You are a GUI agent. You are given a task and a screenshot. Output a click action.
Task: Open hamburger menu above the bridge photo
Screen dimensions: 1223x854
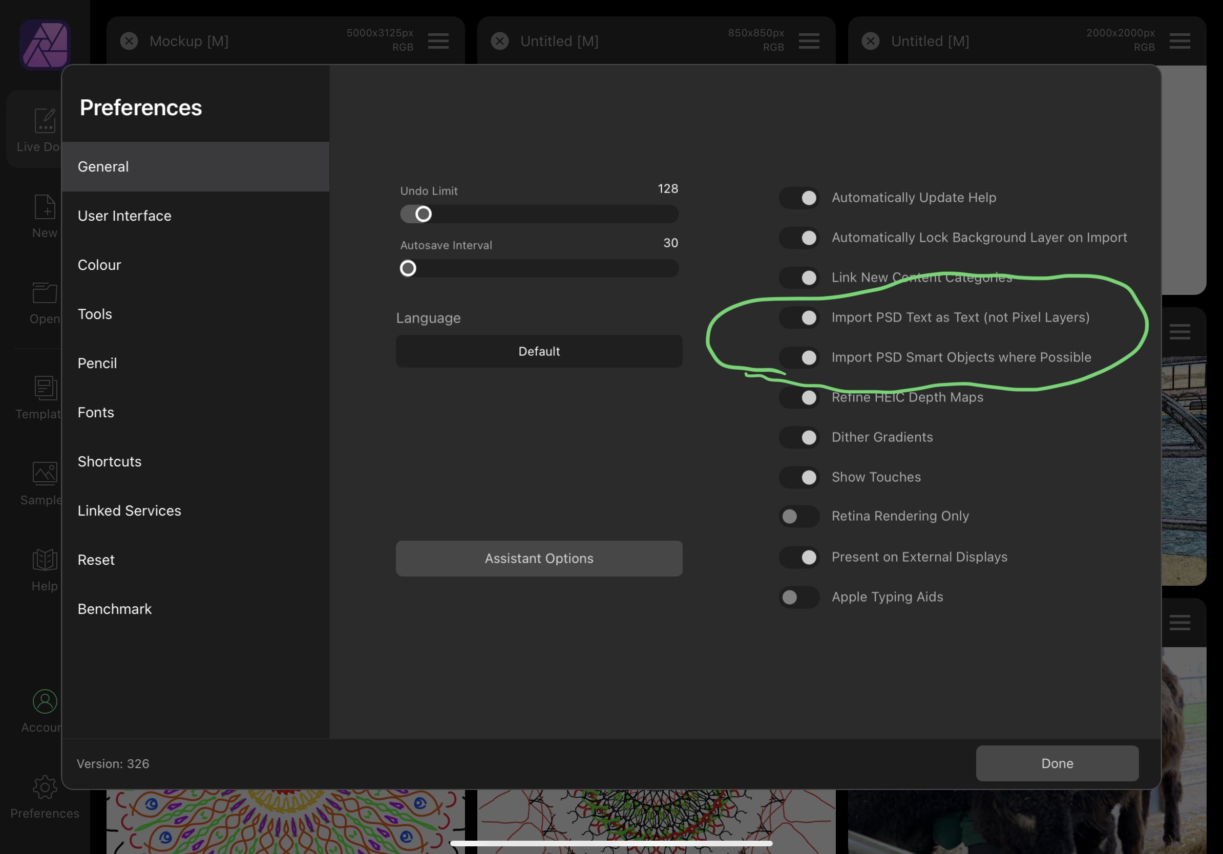coord(1180,332)
